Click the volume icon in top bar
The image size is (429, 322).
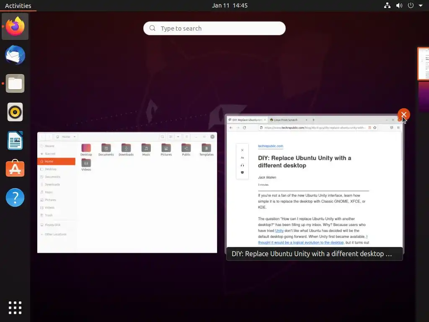click(x=399, y=5)
